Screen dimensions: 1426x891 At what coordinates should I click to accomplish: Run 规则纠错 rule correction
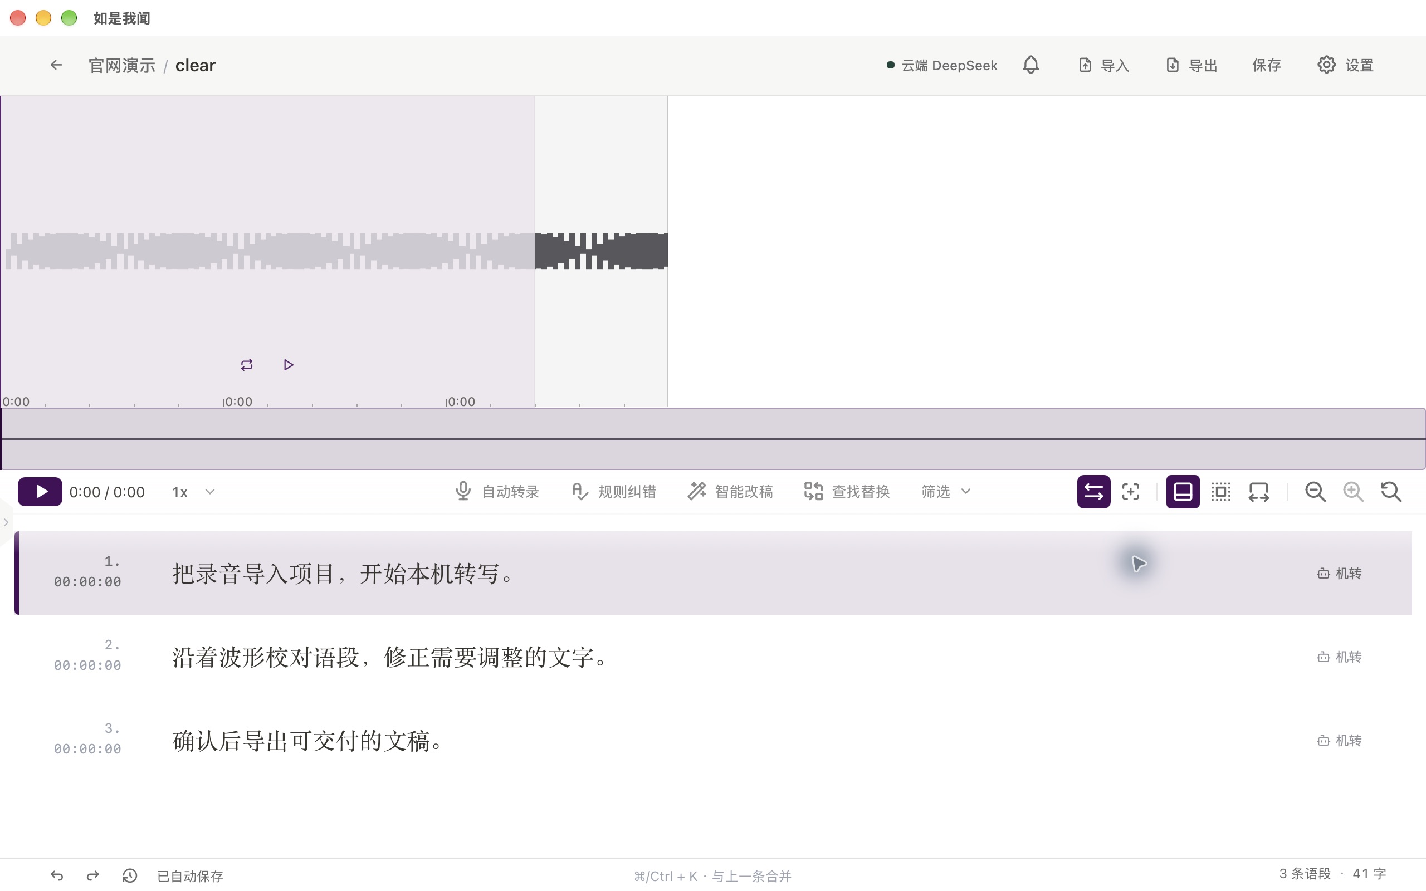coord(613,492)
